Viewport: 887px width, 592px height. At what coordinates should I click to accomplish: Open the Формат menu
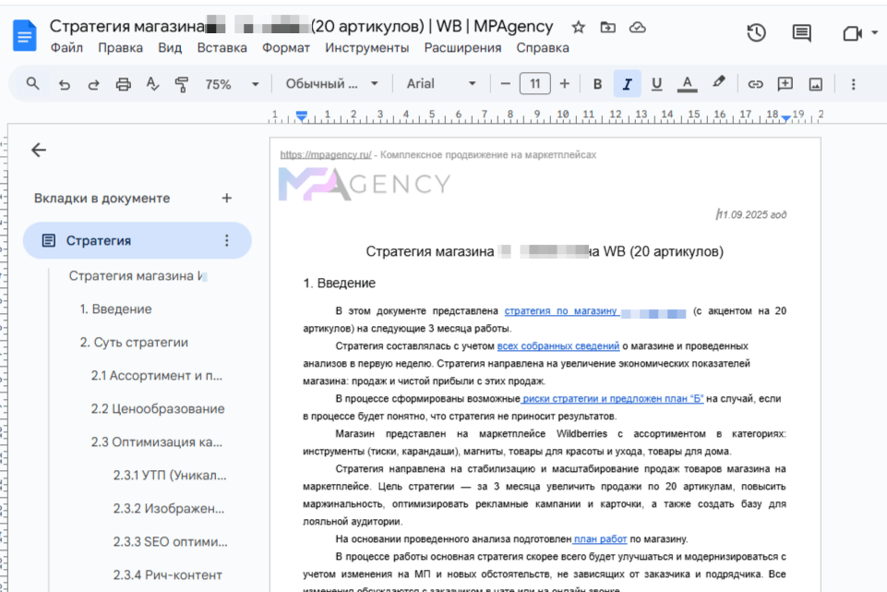286,48
